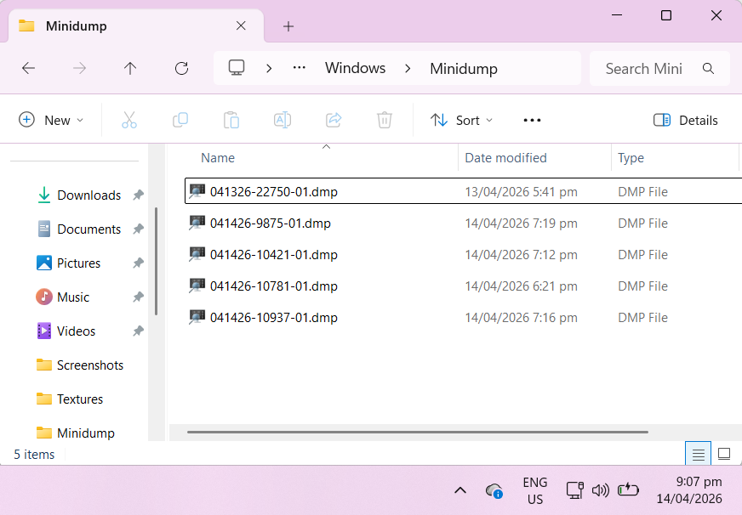Go back using the Back arrow
742x515 pixels.
(x=28, y=69)
